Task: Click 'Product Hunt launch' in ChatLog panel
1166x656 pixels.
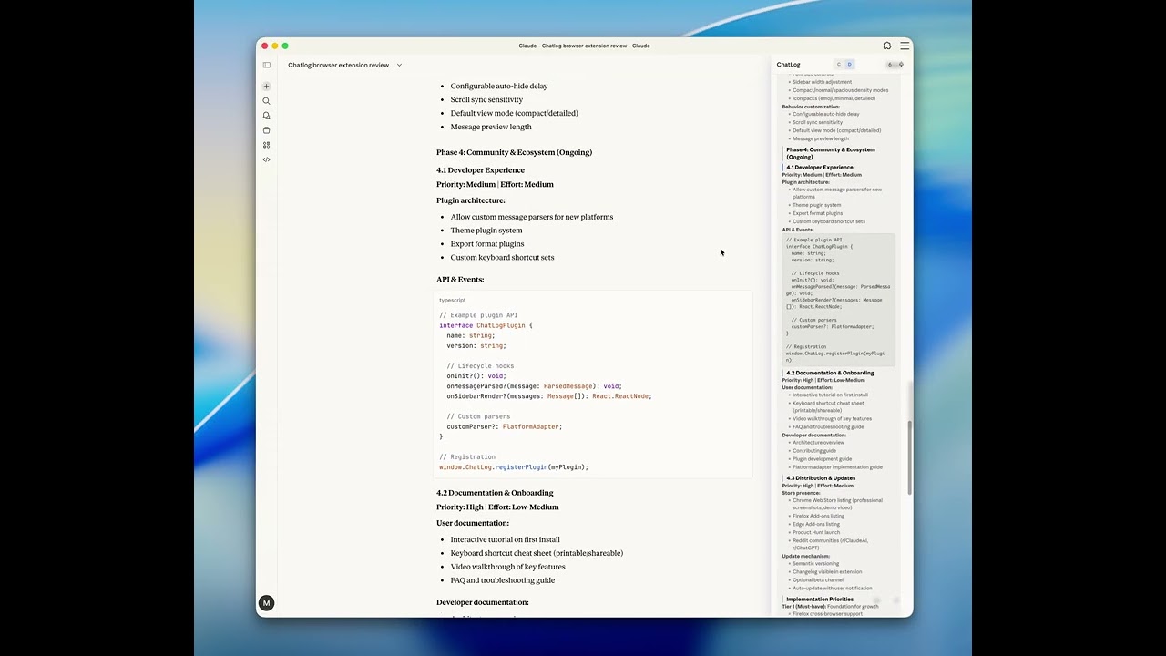Action: [816, 532]
